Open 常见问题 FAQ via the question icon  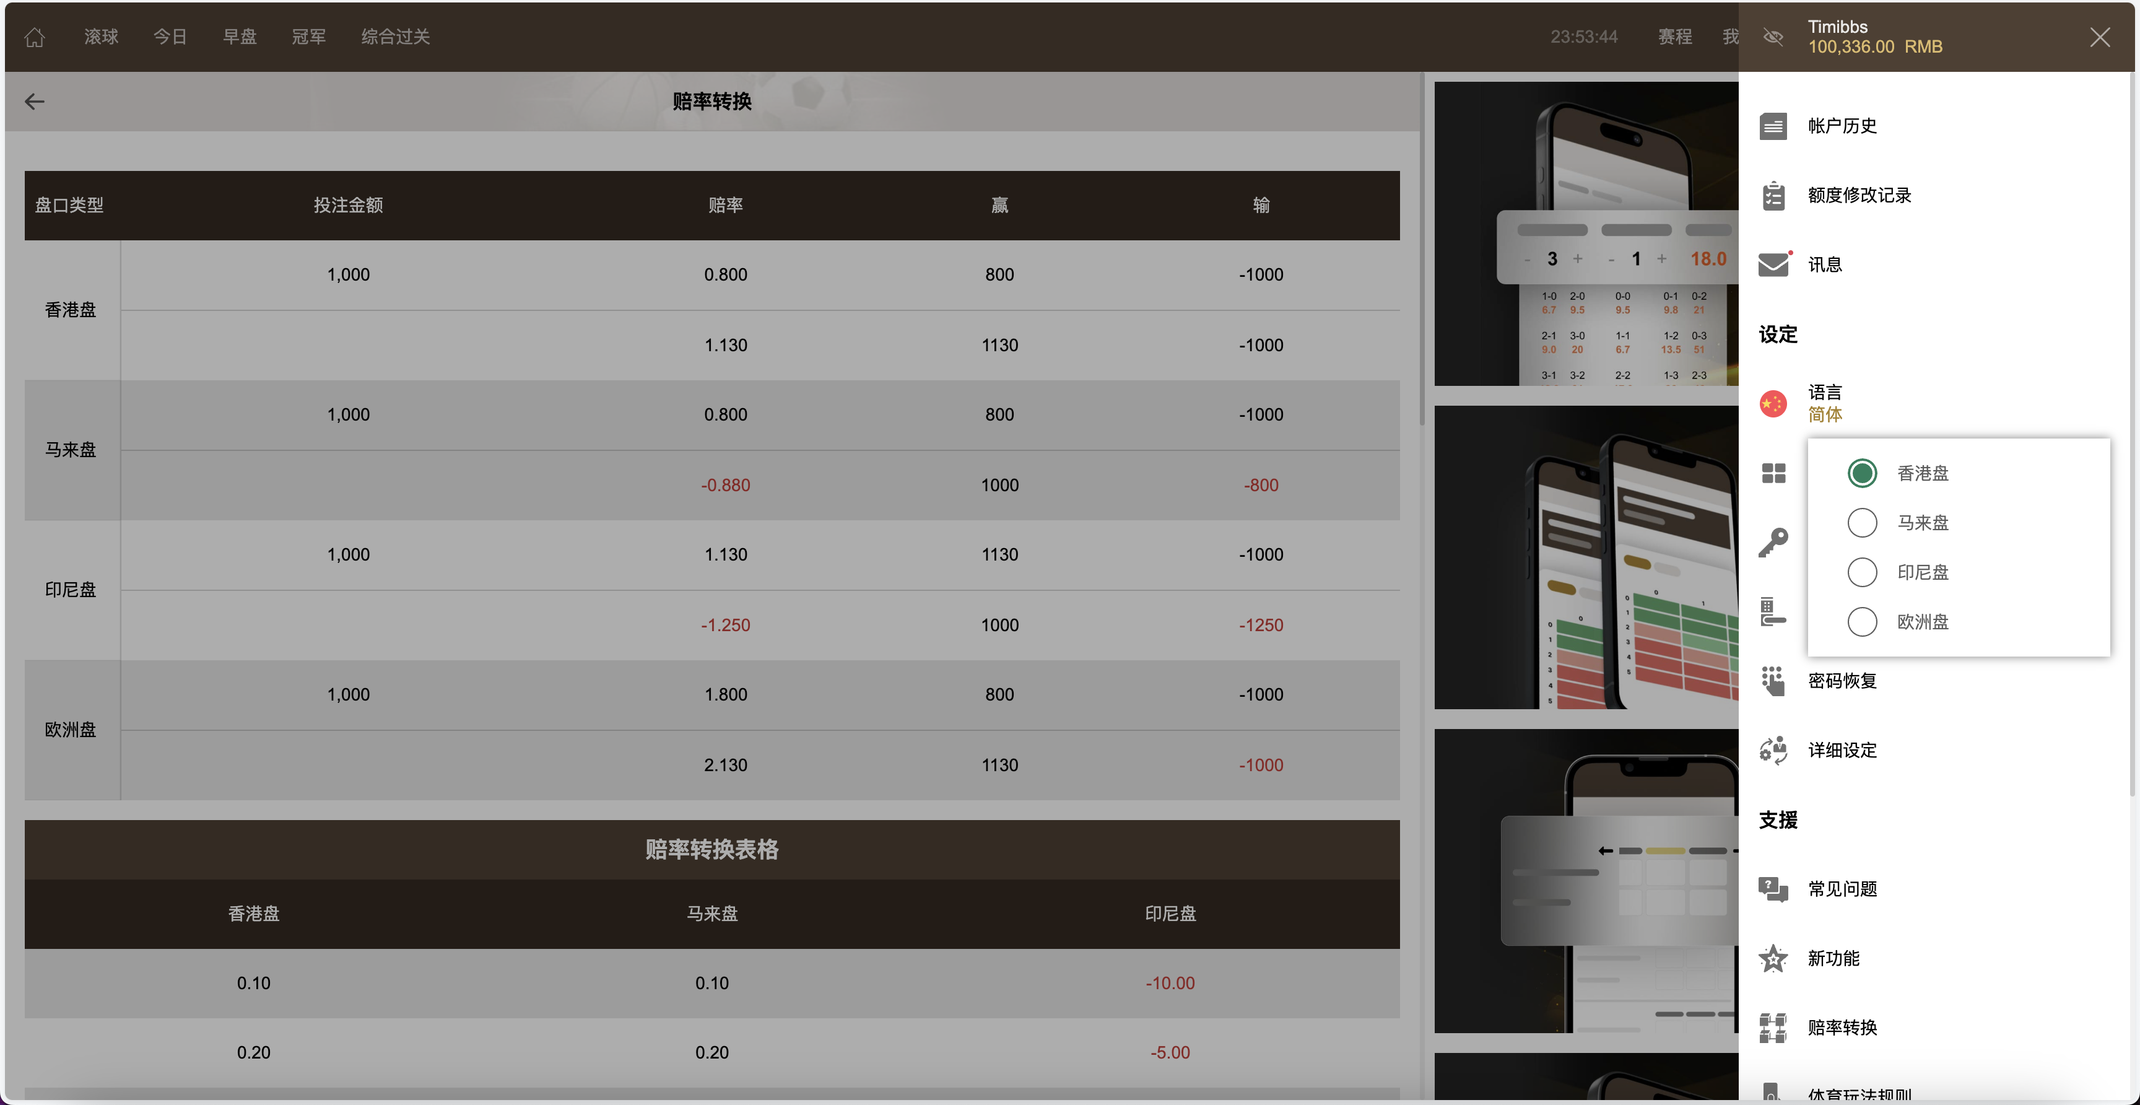1773,888
